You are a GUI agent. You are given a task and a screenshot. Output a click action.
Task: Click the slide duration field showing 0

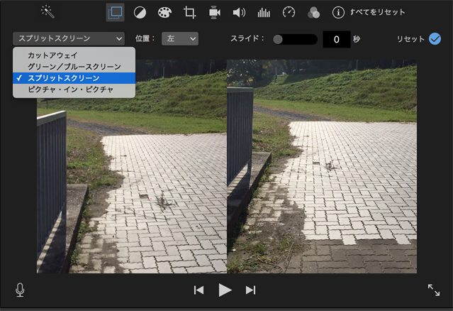(x=337, y=39)
